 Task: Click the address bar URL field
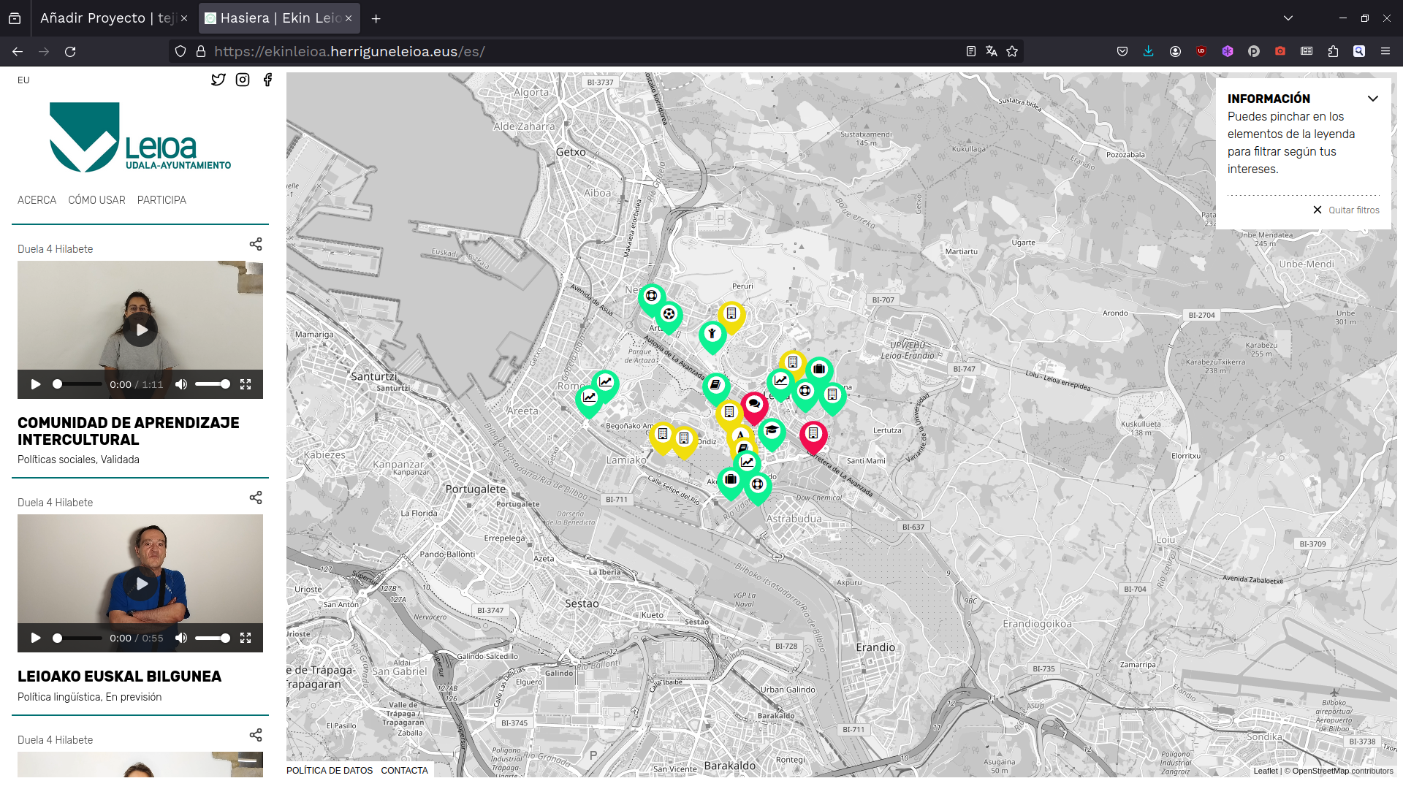coord(585,51)
